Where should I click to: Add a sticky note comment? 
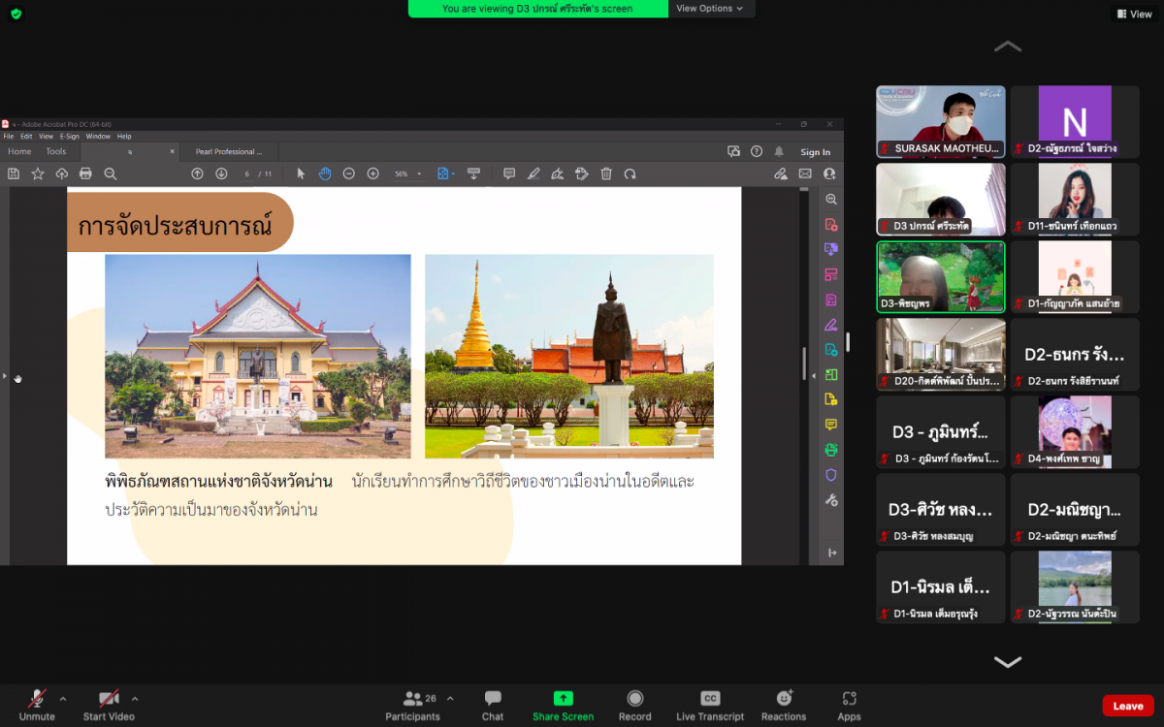tap(509, 174)
